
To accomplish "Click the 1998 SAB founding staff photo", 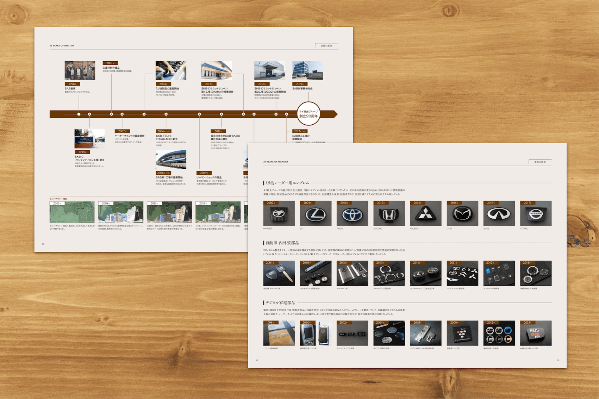I will tap(80, 70).
